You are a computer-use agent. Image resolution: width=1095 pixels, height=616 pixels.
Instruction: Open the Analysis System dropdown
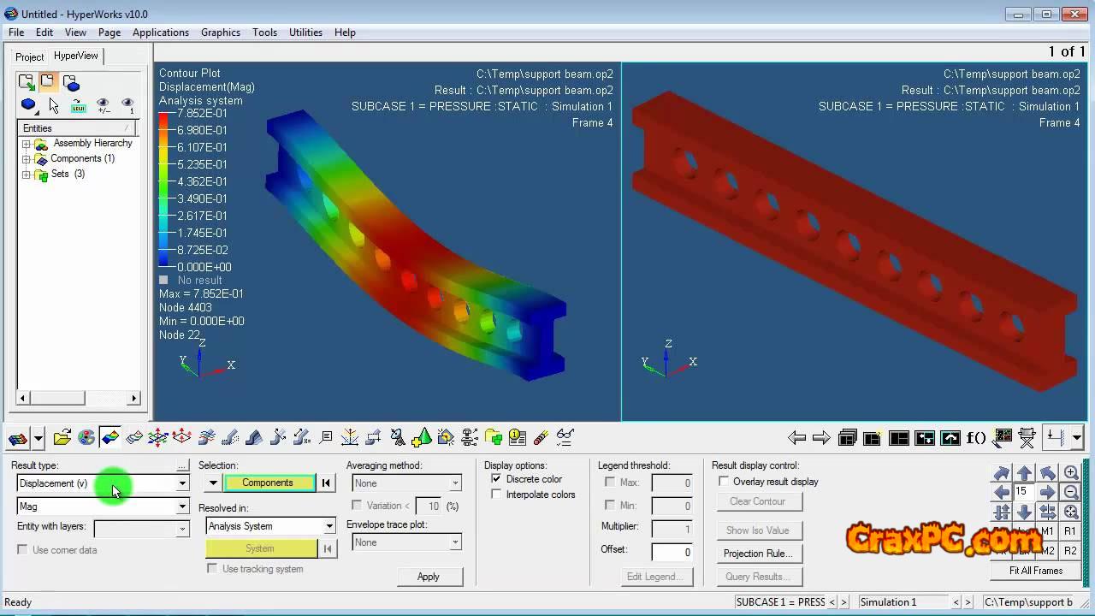coord(328,526)
